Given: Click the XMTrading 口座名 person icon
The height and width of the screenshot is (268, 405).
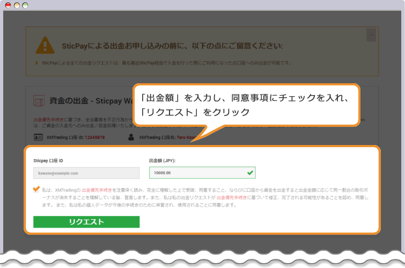Looking at the screenshot, I should tap(131, 137).
